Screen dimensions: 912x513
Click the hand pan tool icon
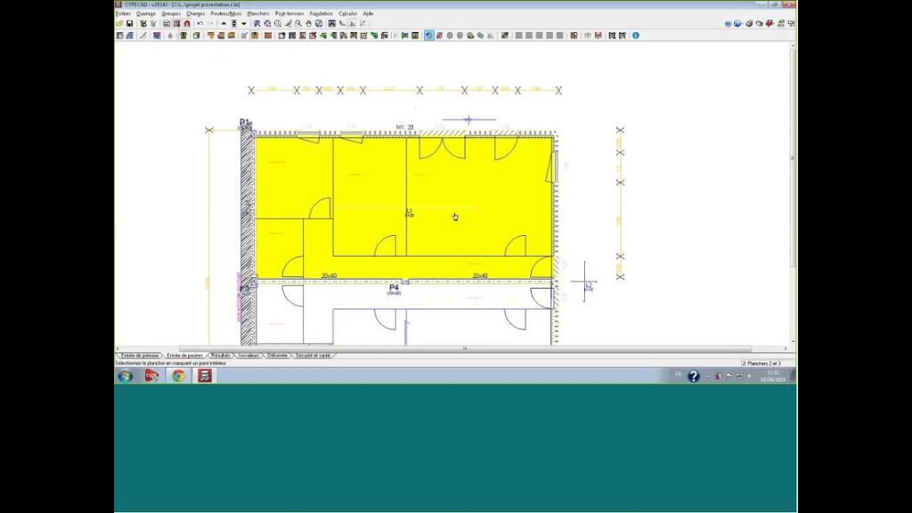click(x=308, y=24)
